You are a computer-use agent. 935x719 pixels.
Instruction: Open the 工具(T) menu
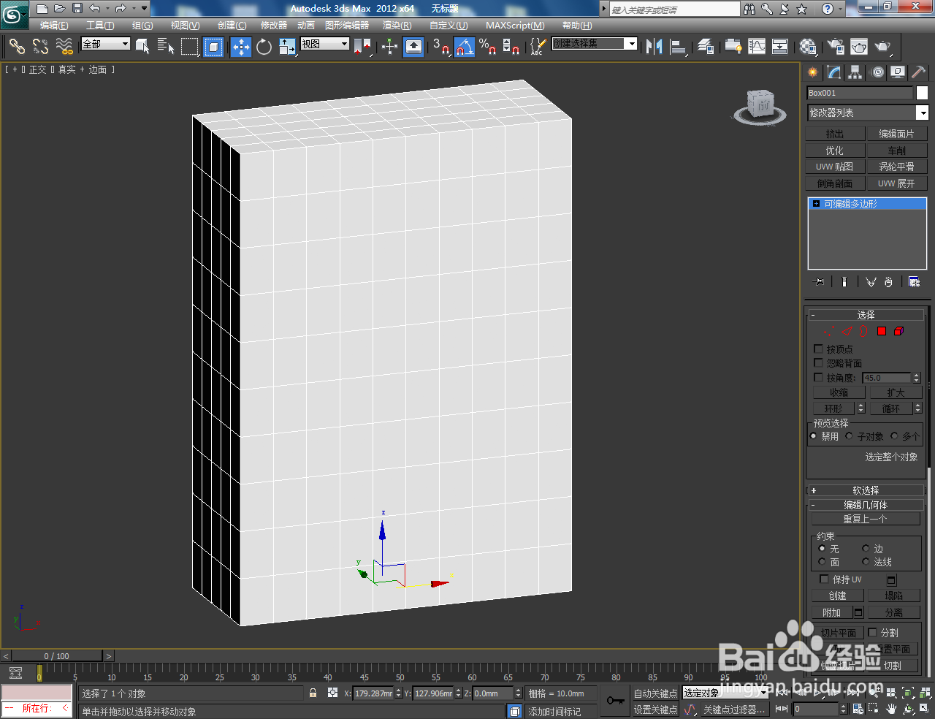100,26
